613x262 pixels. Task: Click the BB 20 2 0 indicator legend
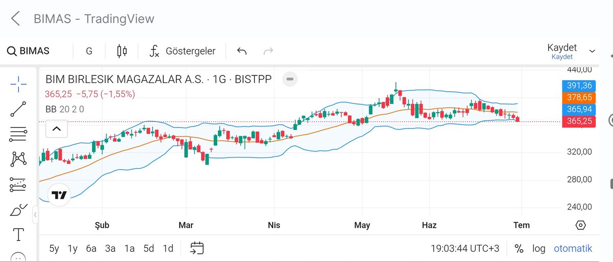point(65,109)
